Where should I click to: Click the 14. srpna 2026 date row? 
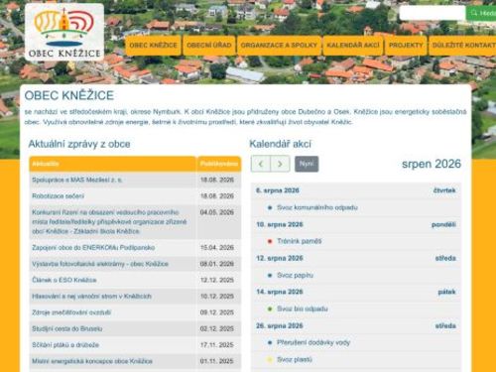[x=356, y=292]
